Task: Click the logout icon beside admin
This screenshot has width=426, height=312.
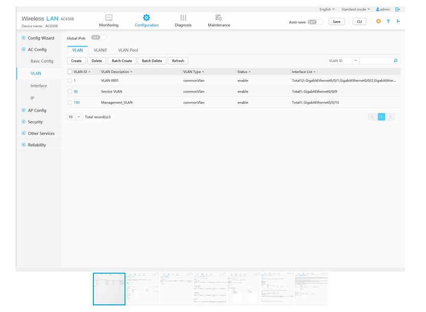Action: coord(397,9)
